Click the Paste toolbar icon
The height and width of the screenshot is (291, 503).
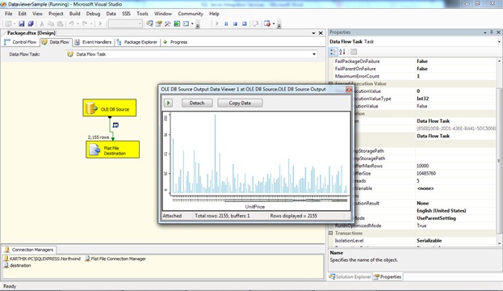[60, 23]
